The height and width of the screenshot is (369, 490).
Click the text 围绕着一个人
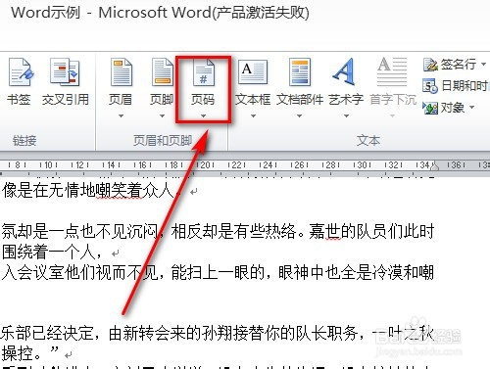(x=48, y=252)
